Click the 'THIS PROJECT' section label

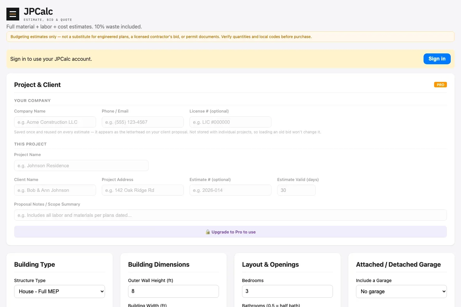[x=30, y=144]
